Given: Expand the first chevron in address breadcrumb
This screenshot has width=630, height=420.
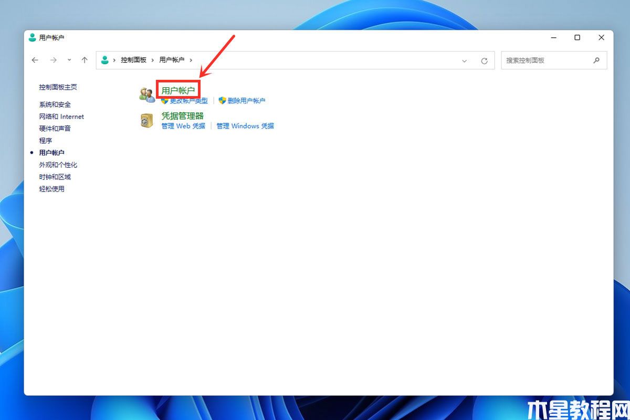Looking at the screenshot, I should (x=114, y=60).
